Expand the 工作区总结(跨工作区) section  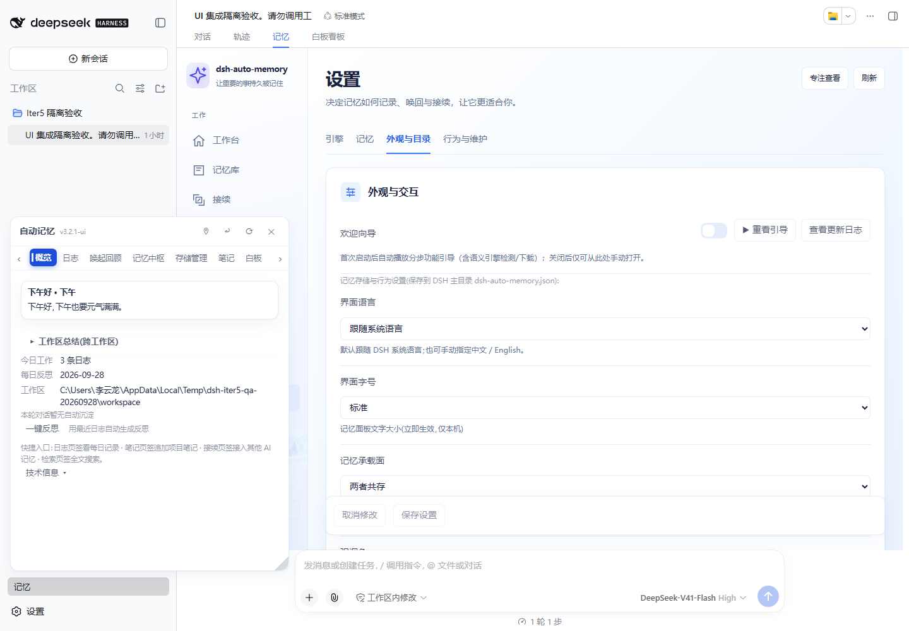pos(74,341)
